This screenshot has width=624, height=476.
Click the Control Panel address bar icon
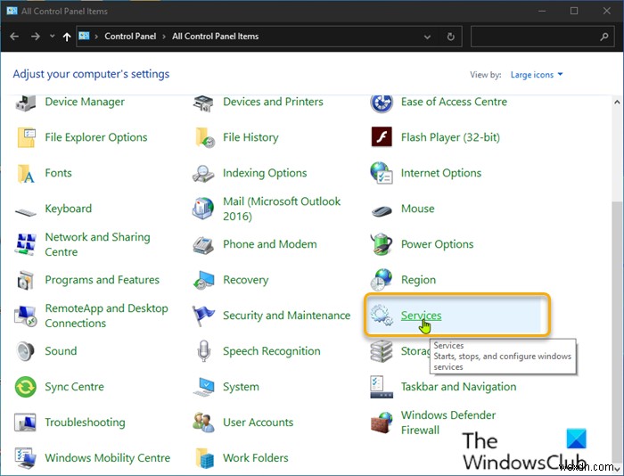click(84, 37)
